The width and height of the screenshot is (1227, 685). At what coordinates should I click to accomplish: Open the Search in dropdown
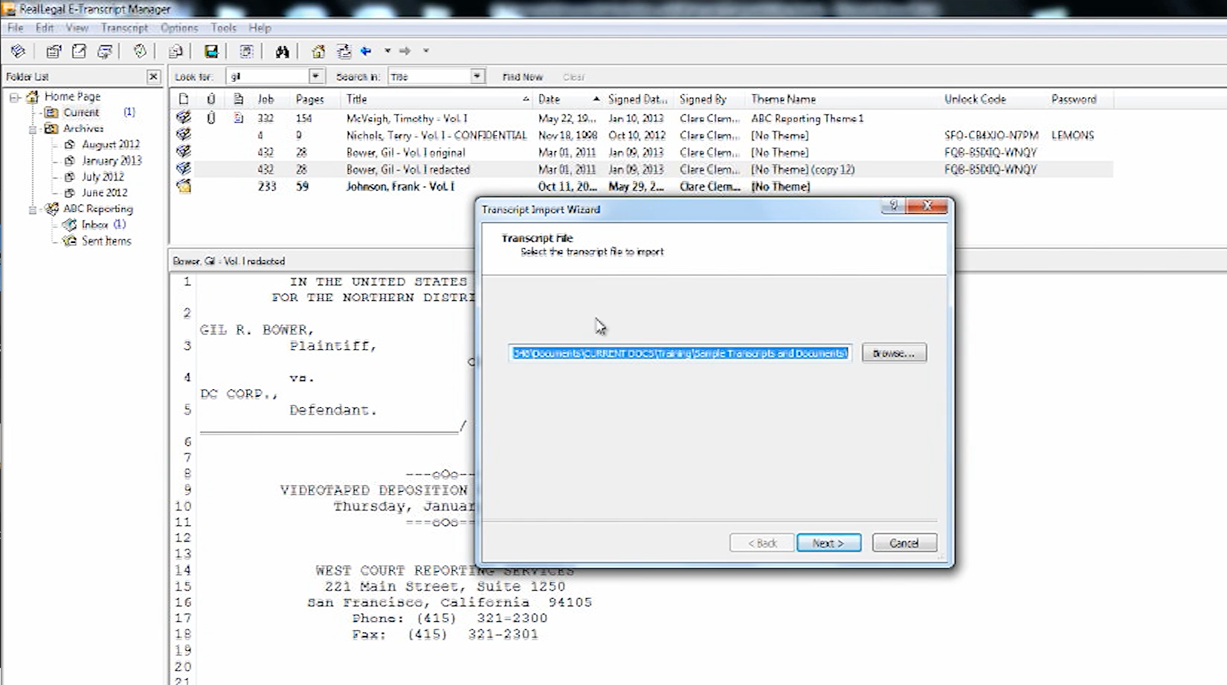click(477, 77)
